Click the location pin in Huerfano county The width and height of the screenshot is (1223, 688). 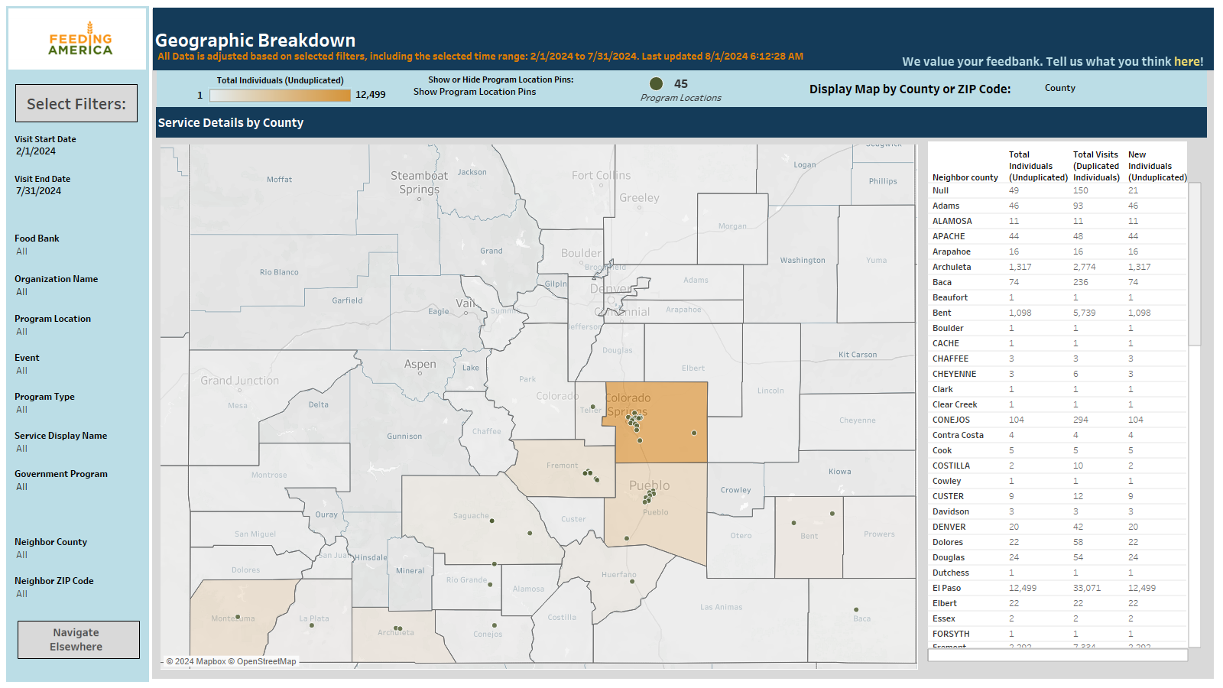tap(632, 581)
